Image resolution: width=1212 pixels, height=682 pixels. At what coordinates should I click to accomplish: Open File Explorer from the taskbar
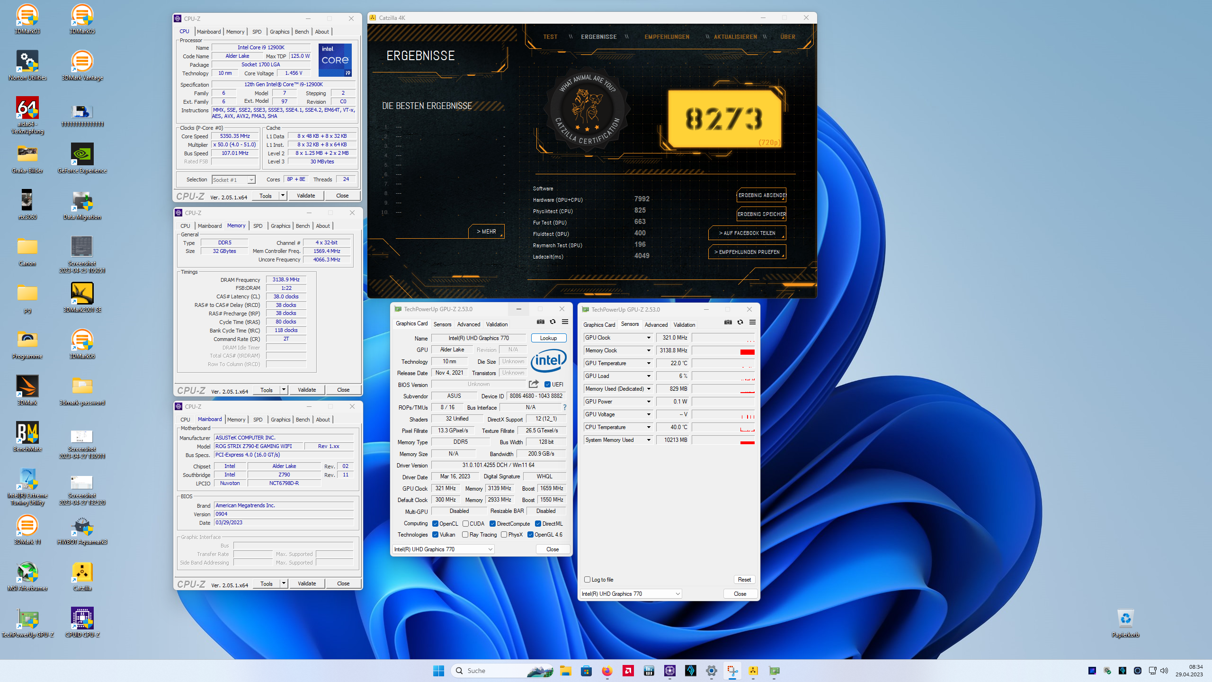(x=565, y=671)
